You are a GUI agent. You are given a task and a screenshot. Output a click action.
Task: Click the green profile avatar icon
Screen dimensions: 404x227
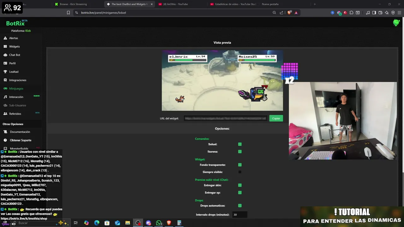[396, 23]
